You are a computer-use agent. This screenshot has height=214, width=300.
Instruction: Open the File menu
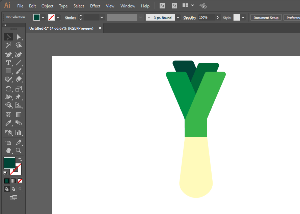20,6
